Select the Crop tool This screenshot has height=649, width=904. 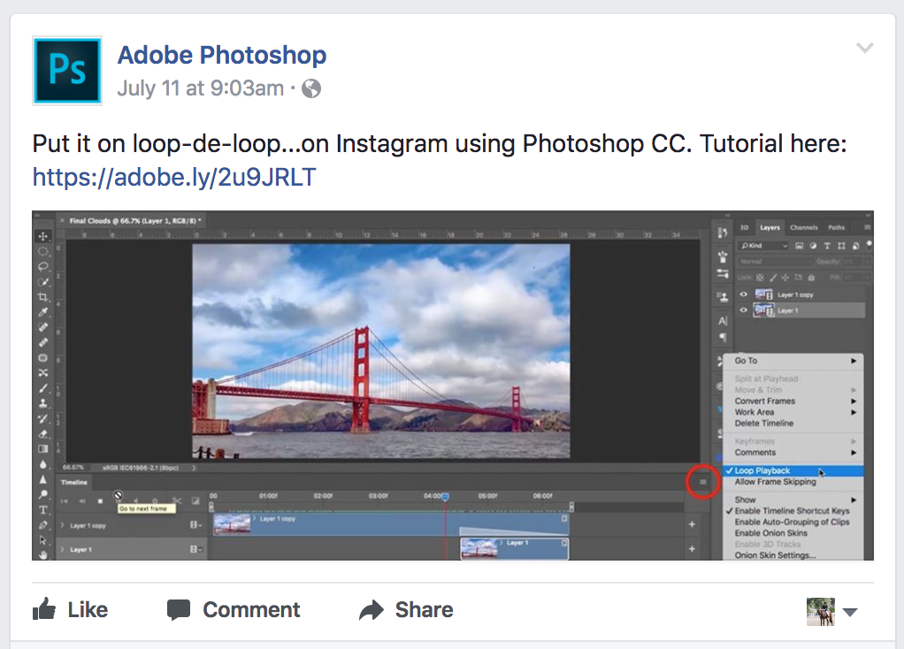click(x=42, y=297)
